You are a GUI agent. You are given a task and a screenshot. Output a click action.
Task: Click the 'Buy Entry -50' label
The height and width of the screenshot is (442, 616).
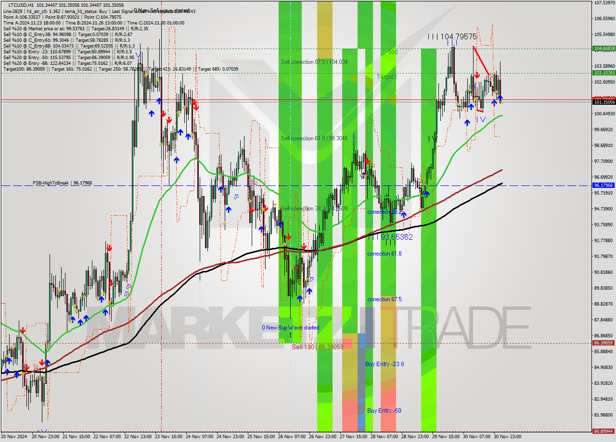(x=384, y=411)
